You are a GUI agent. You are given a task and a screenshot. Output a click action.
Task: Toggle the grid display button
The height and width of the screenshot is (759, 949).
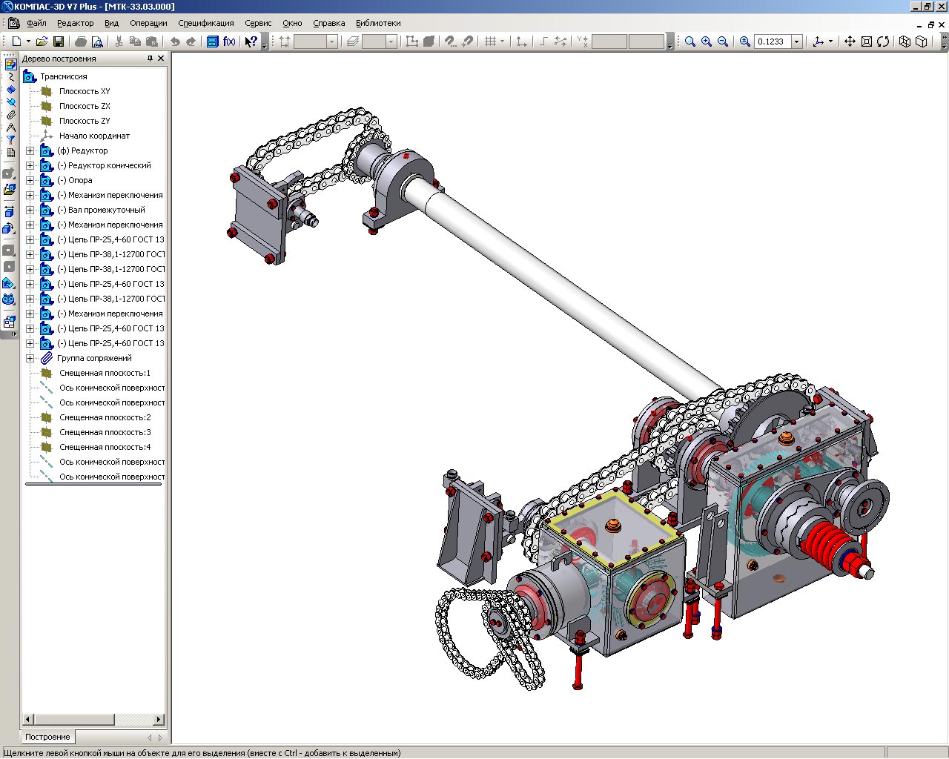pos(490,42)
